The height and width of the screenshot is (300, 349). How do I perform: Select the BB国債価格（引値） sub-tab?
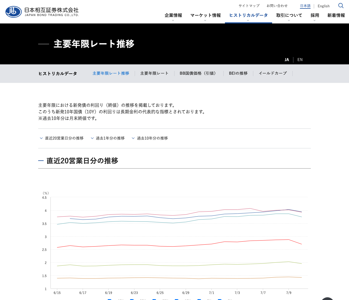tap(198, 73)
